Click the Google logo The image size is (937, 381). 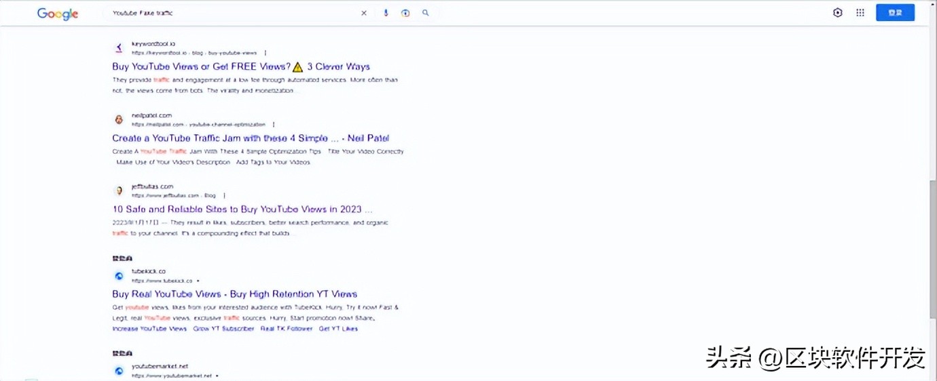point(58,14)
